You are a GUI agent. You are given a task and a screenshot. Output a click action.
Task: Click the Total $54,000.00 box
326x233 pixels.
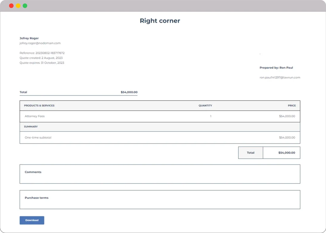(x=269, y=153)
